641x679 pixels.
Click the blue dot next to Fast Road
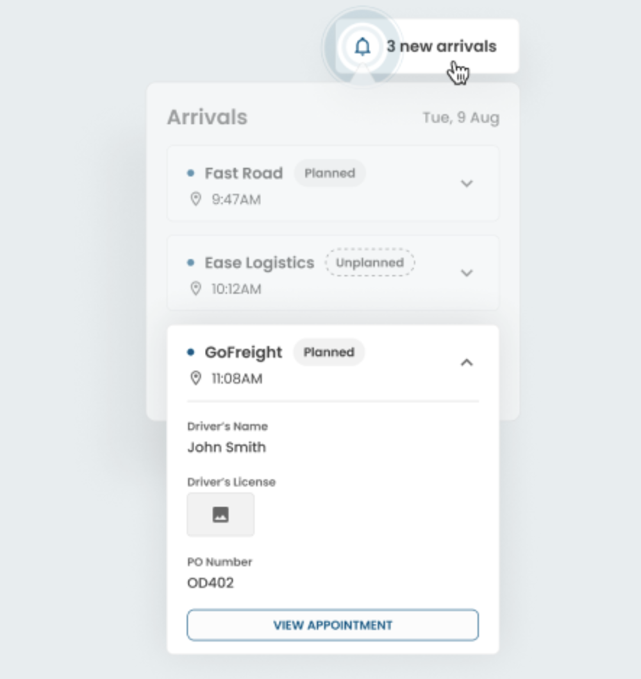[190, 173]
